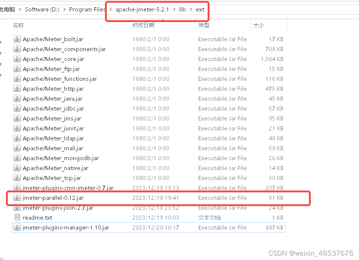Click the jar icon of ApacheJMeter_tcp.jar
Viewport: 359px width, 260px height.
[x=17, y=177]
